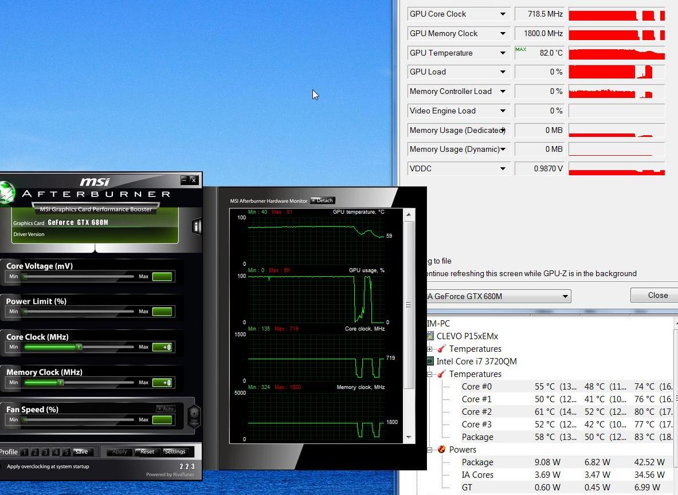Collapse Intel Core i7 Temperatures node
The image size is (678, 495).
click(x=429, y=374)
